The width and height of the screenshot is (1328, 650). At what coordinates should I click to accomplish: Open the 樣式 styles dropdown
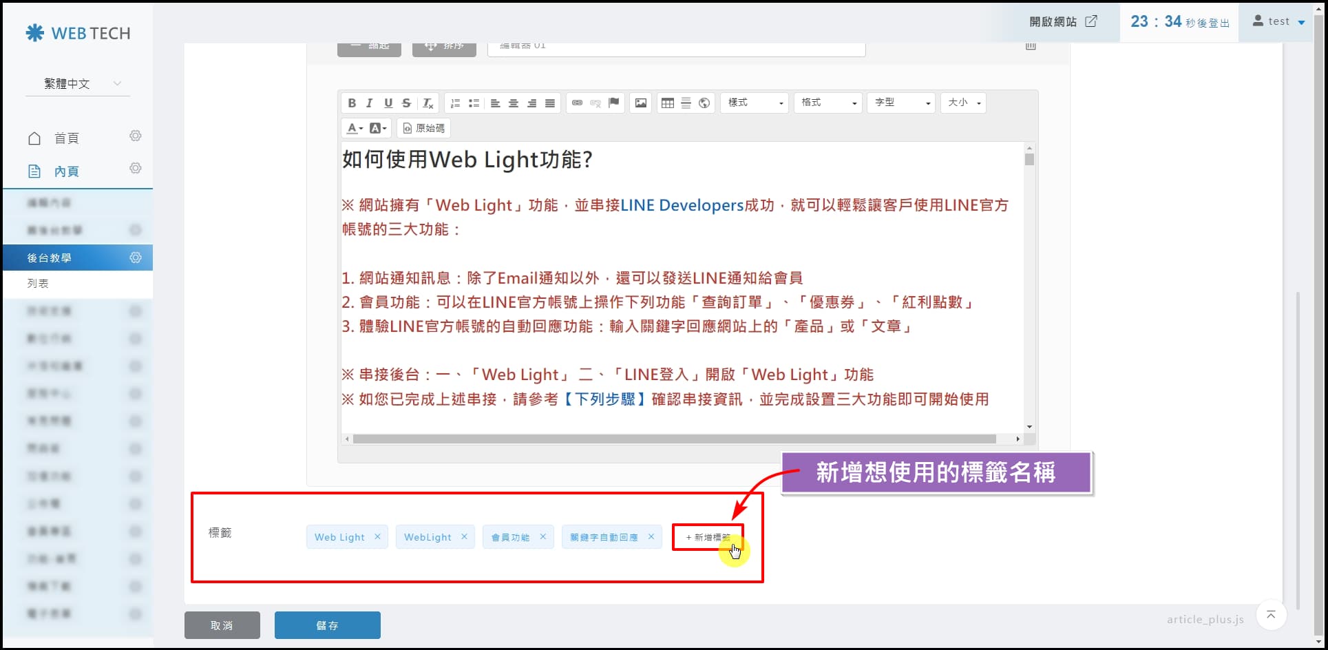[x=755, y=103]
